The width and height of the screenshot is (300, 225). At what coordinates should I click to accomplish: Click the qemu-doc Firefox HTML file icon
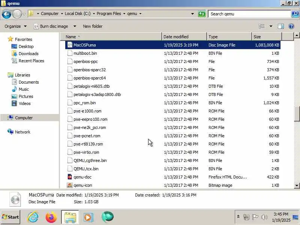point(70,177)
